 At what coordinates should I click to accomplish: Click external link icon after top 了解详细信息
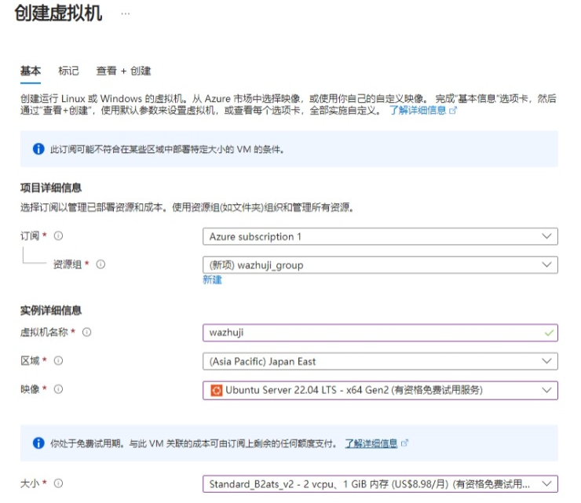453,111
